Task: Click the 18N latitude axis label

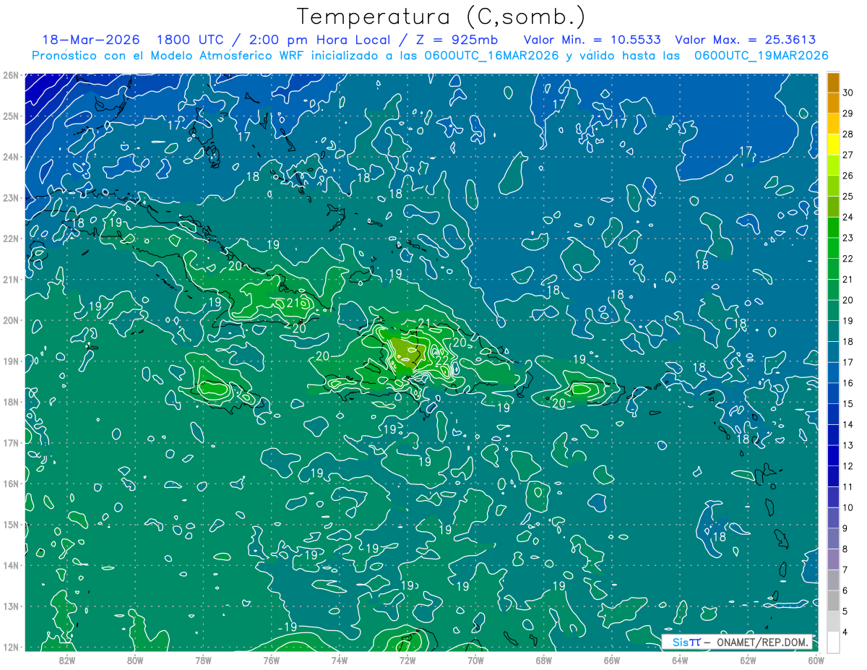Action: point(11,402)
